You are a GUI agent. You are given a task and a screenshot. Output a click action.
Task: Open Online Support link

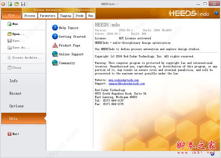71,54
